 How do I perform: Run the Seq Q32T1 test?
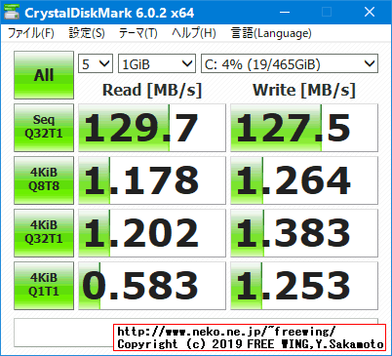tap(44, 128)
